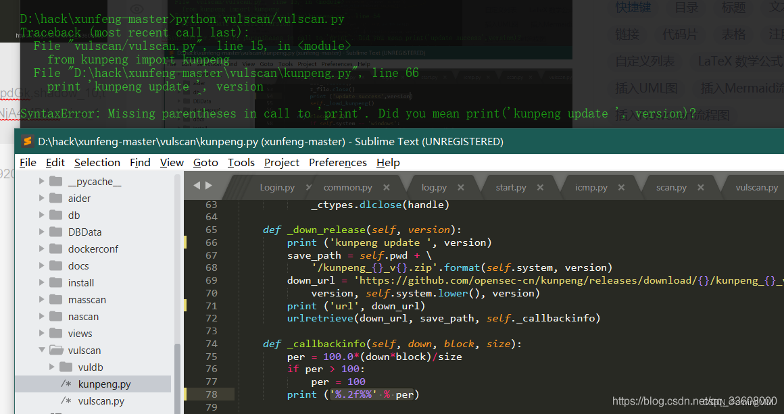784x414 pixels.
Task: Switch to the icmp.py tab
Action: pos(591,187)
